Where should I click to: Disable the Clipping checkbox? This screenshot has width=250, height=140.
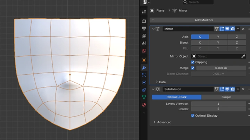point(193,62)
